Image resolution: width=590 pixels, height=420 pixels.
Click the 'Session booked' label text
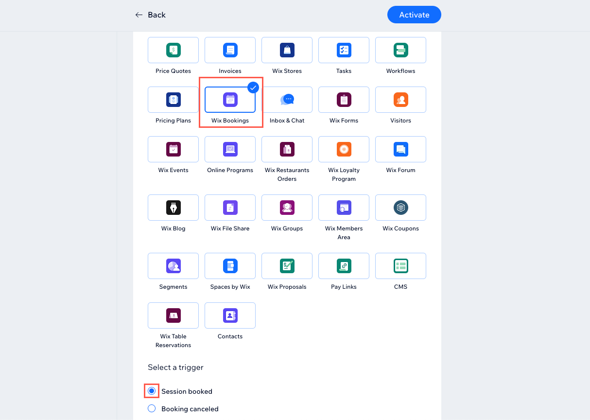187,391
